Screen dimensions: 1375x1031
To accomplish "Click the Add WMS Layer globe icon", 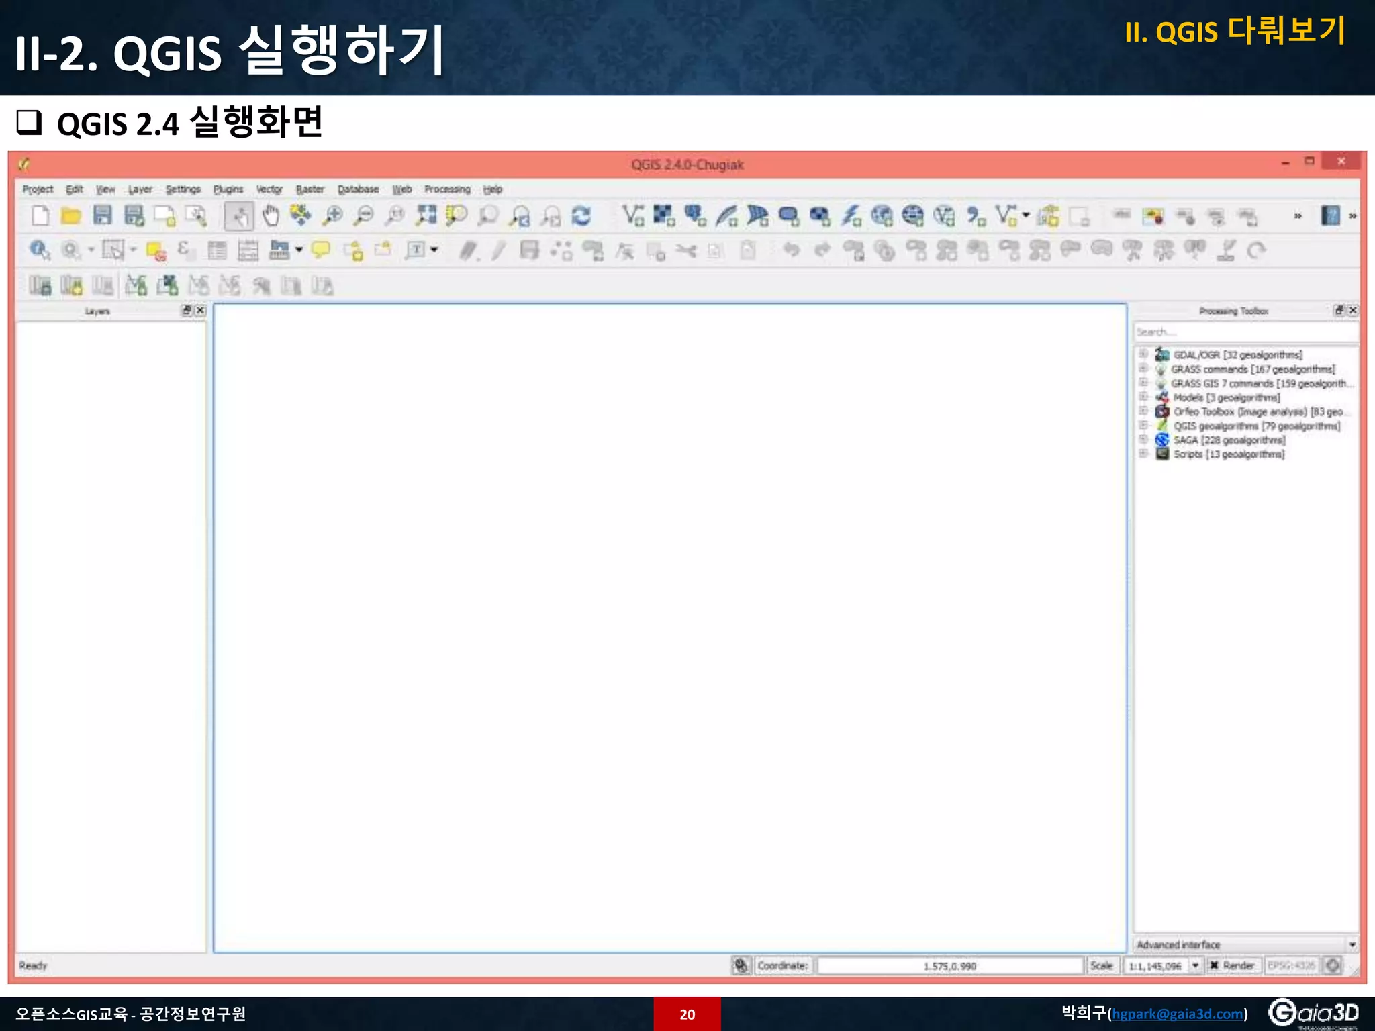I will pos(882,216).
